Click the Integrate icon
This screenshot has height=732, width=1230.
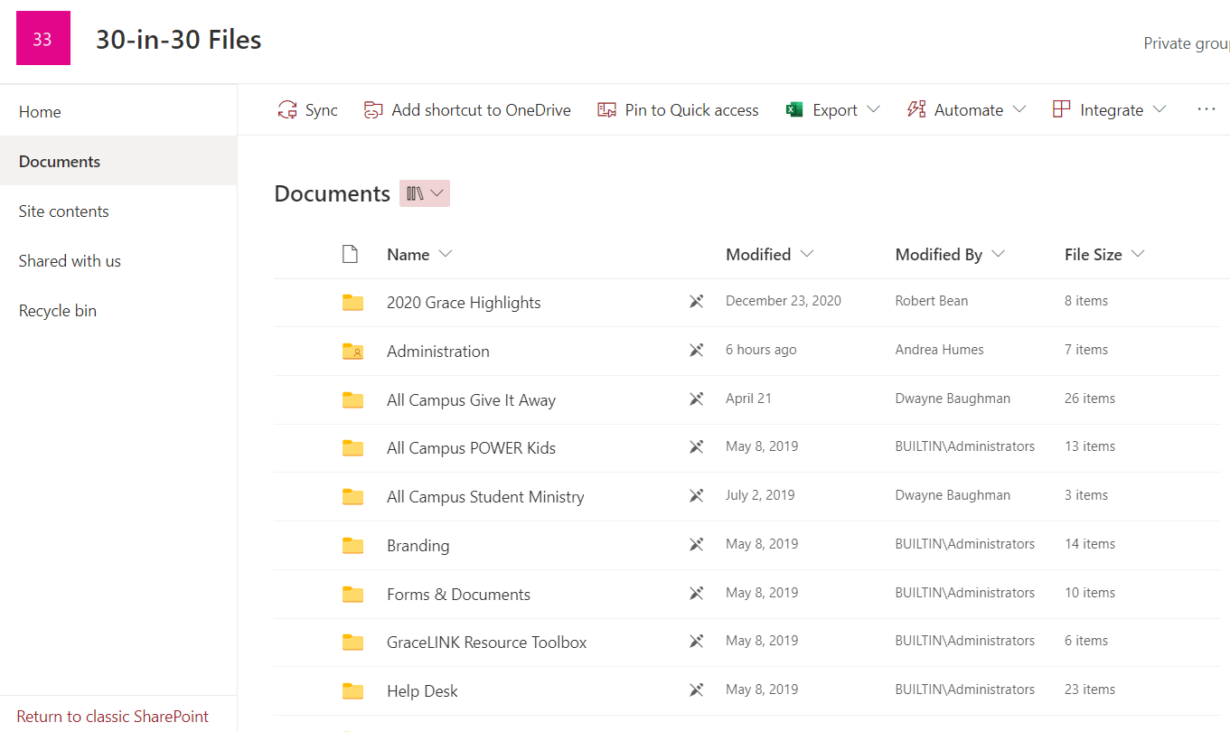click(1062, 110)
